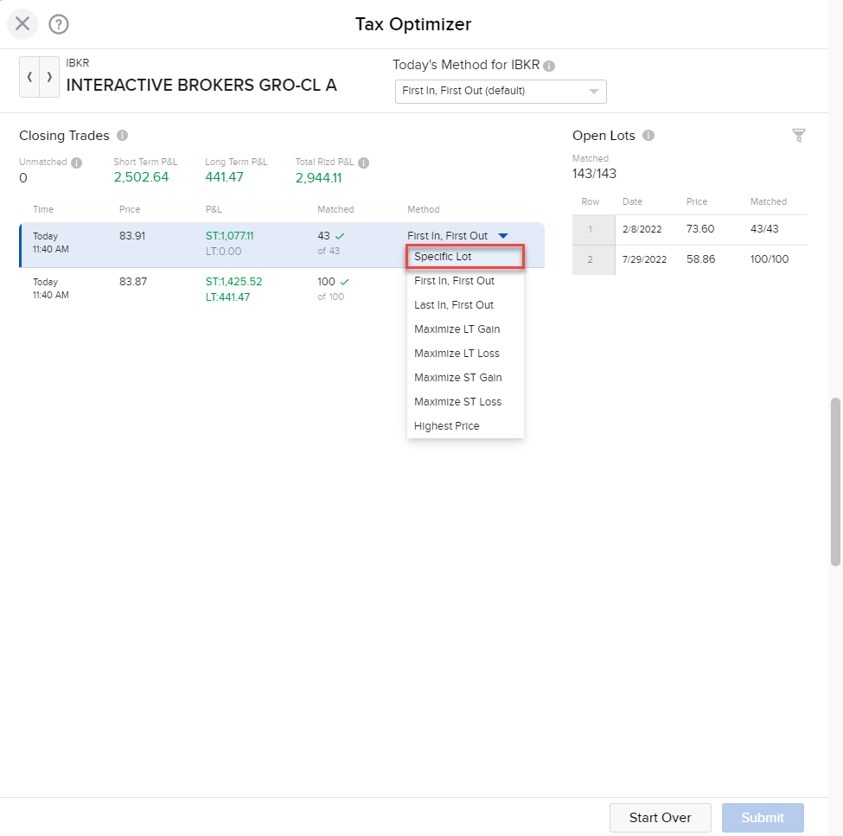Select Maximize LT Loss option
Viewport: 843px width, 836px height.
pyautogui.click(x=455, y=353)
